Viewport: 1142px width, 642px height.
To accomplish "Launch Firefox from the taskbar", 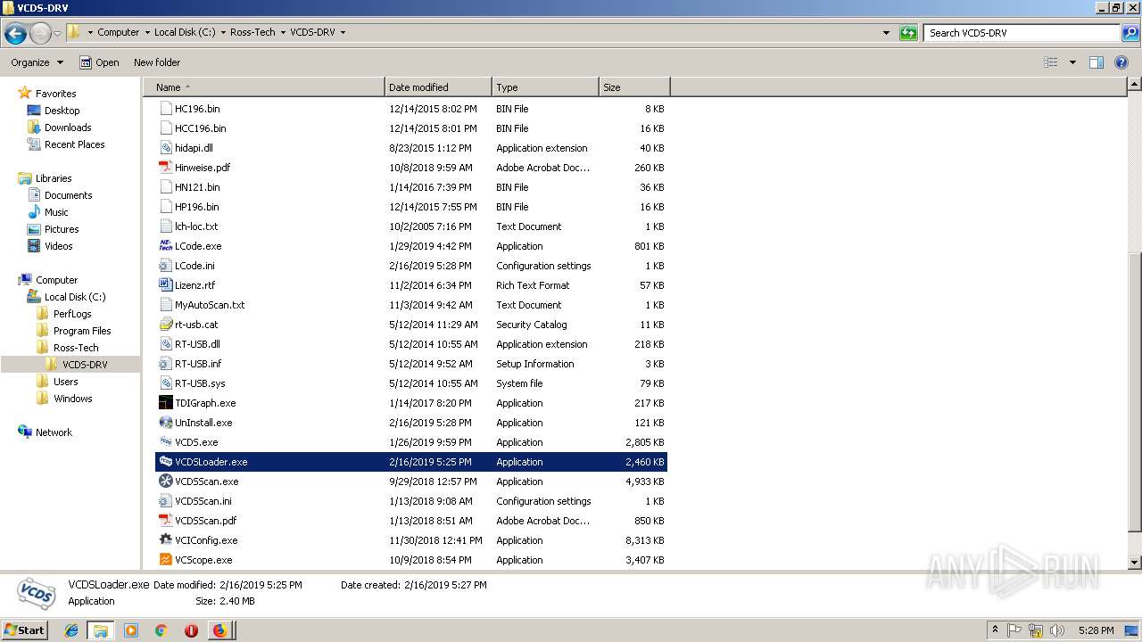I will [x=219, y=630].
